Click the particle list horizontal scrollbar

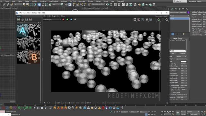178,51
